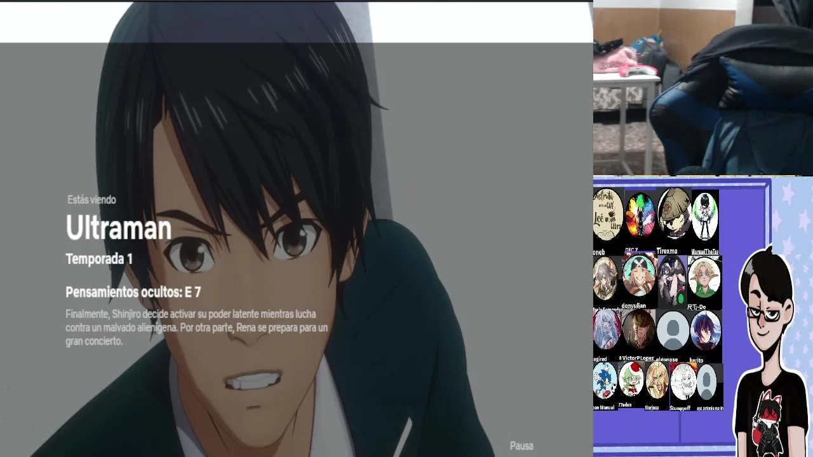Screen dimensions: 813x457
Task: Select the default gray avatar above 'alsionose'
Action: (x=673, y=330)
